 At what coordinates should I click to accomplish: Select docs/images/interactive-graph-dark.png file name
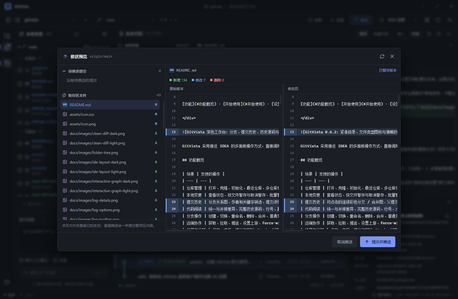[x=104, y=181]
